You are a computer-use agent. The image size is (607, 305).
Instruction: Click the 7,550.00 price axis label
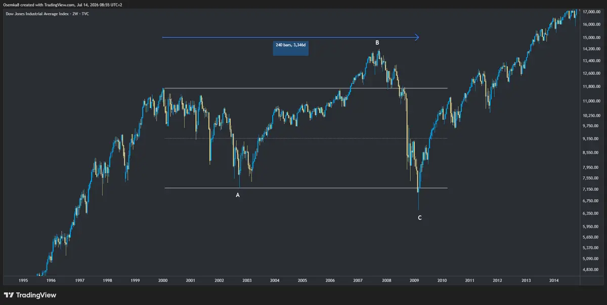click(x=591, y=178)
